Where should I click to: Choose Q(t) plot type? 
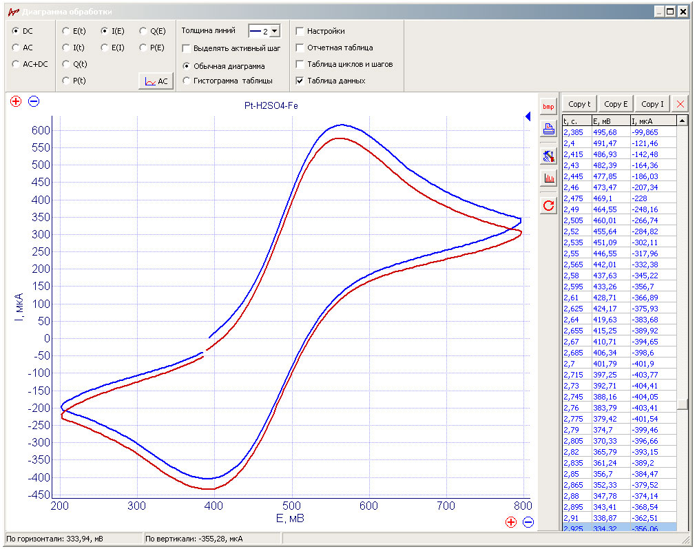tap(66, 63)
